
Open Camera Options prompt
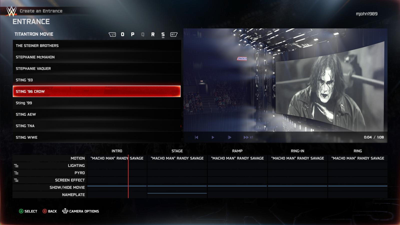coord(80,211)
